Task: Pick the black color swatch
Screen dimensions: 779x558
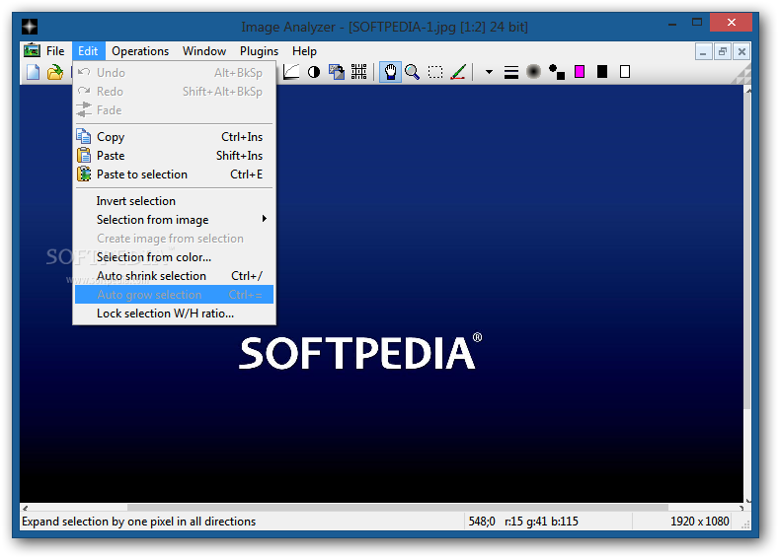Action: [x=602, y=72]
